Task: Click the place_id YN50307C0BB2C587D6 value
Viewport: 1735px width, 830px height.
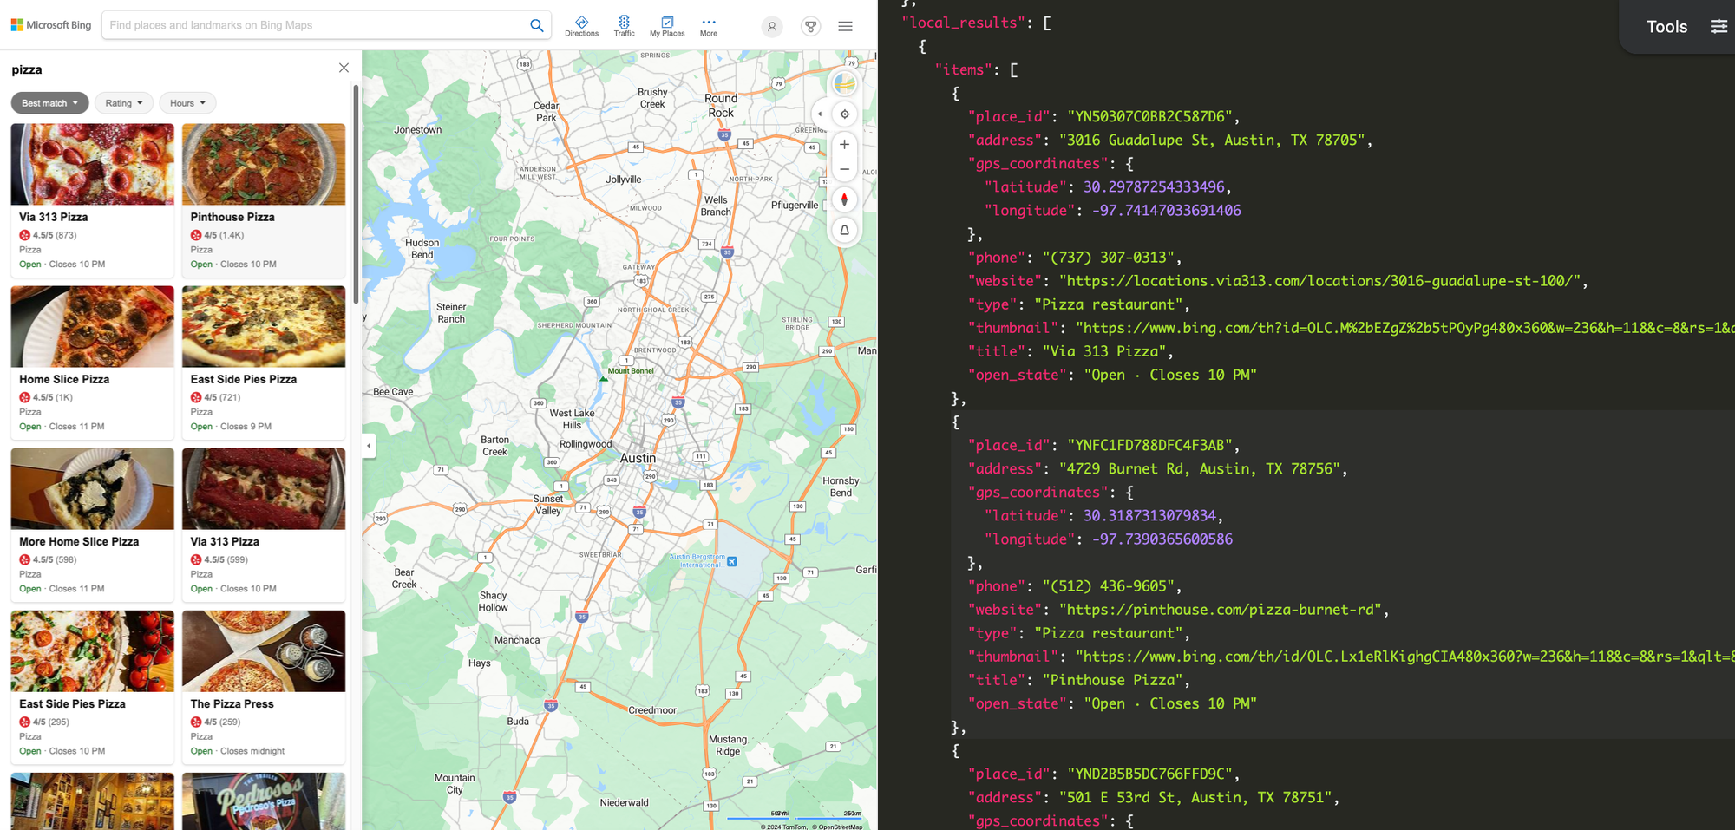Action: [x=1150, y=116]
